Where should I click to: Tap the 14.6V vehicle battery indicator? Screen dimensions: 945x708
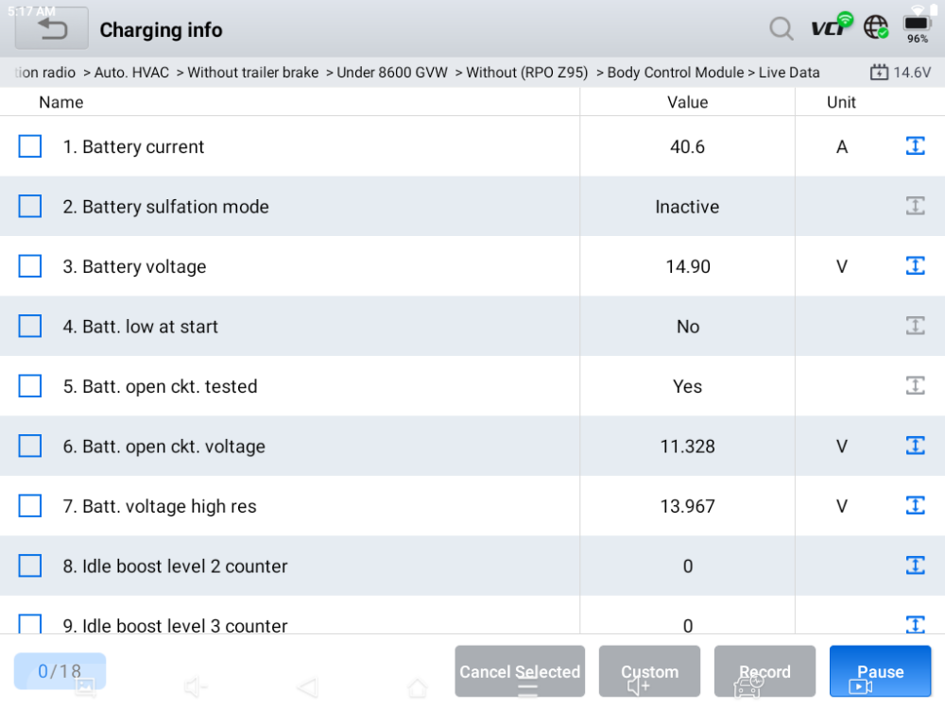[901, 73]
